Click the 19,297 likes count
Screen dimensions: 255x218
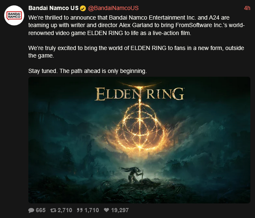[x=120, y=210]
